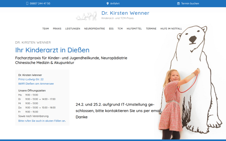Open the Praxis menu item
This screenshot has width=226, height=141.
pyautogui.click(x=57, y=29)
